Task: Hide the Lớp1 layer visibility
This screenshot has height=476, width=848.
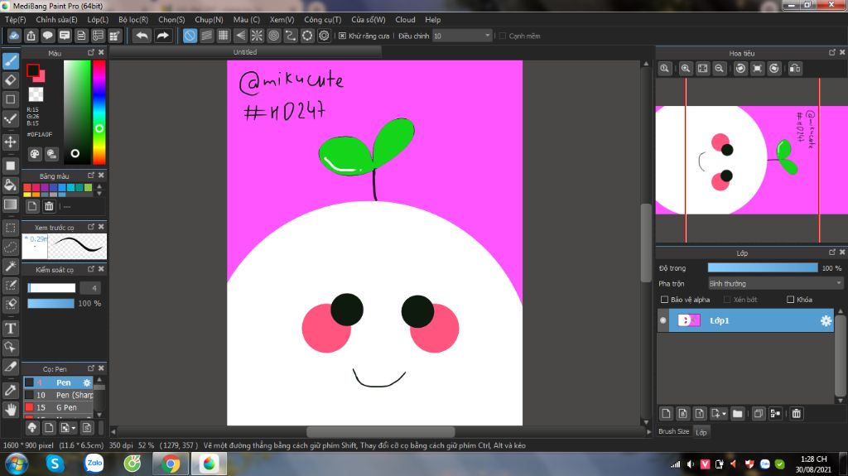Action: point(662,320)
